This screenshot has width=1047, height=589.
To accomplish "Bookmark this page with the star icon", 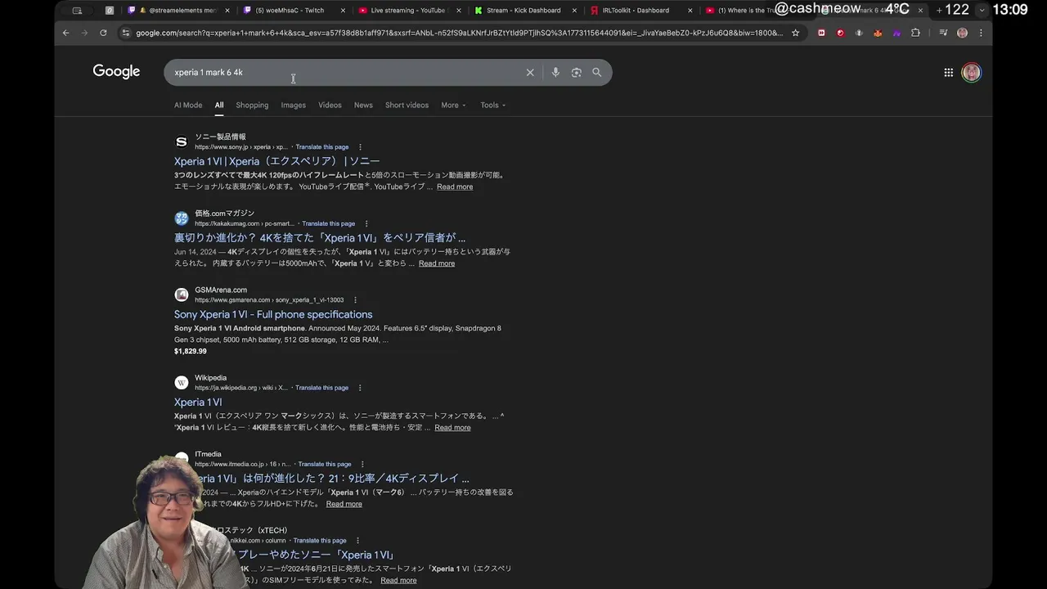I will pyautogui.click(x=795, y=33).
